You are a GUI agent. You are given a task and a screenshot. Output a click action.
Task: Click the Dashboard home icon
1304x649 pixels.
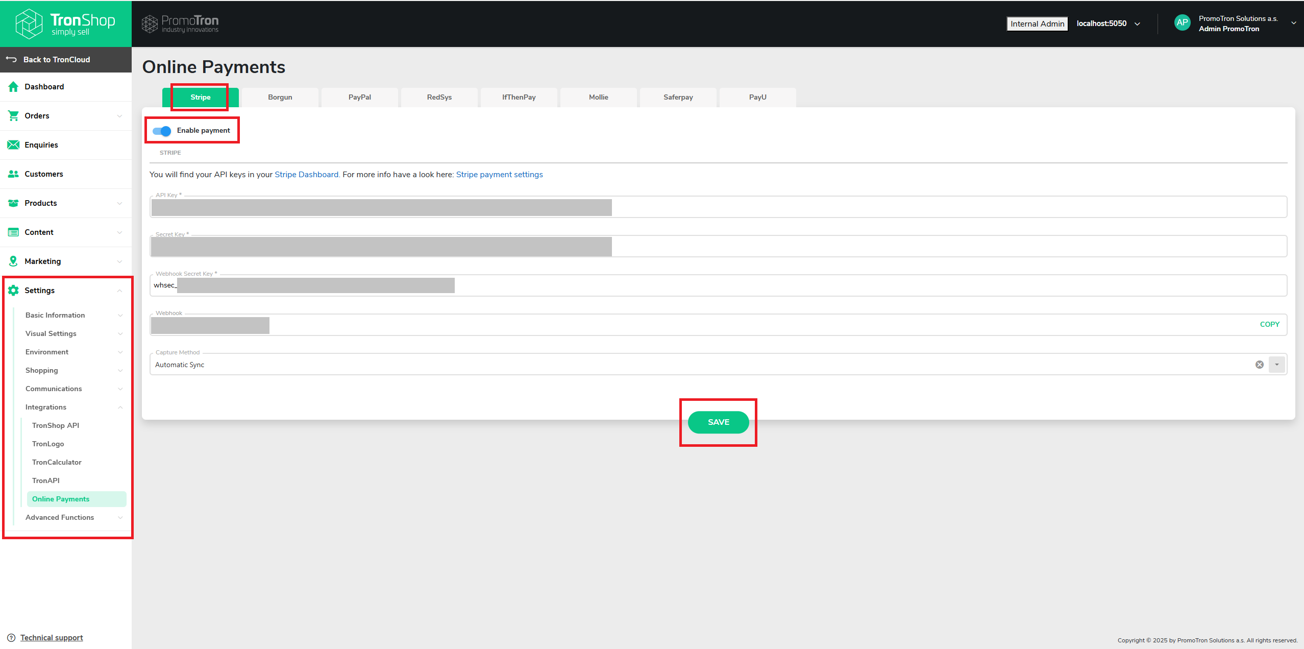pos(13,87)
